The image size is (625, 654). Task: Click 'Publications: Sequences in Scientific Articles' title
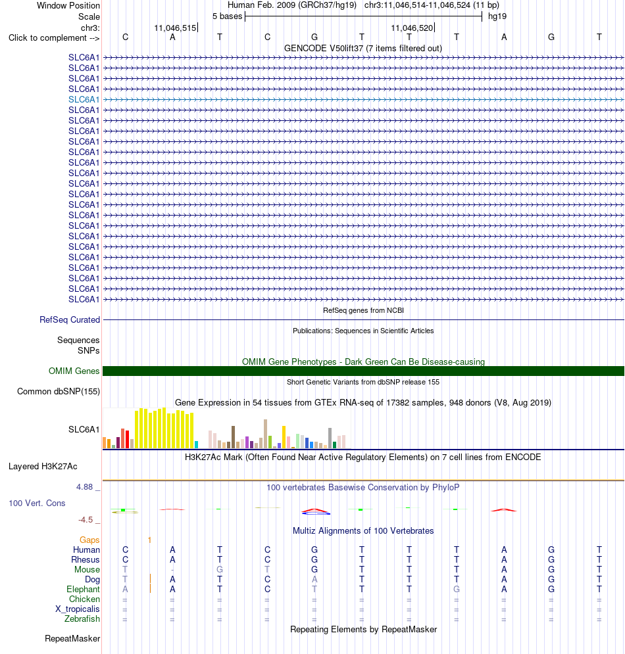tap(363, 331)
